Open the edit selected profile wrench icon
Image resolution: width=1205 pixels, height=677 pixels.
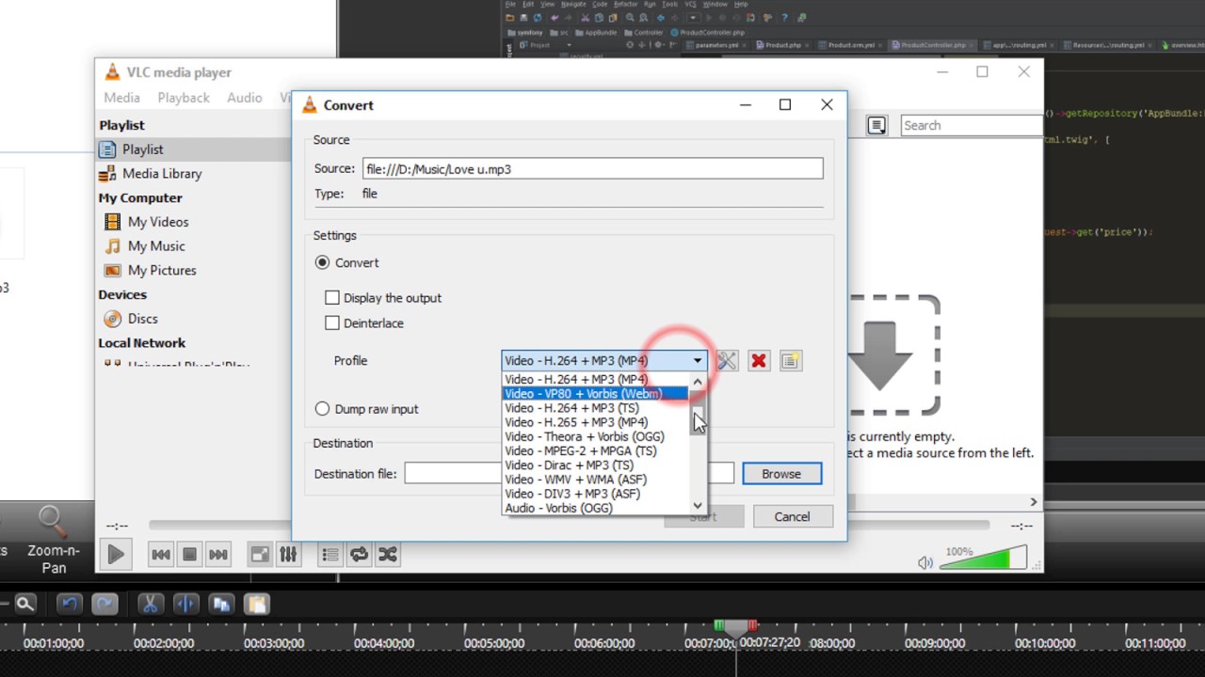coord(727,361)
